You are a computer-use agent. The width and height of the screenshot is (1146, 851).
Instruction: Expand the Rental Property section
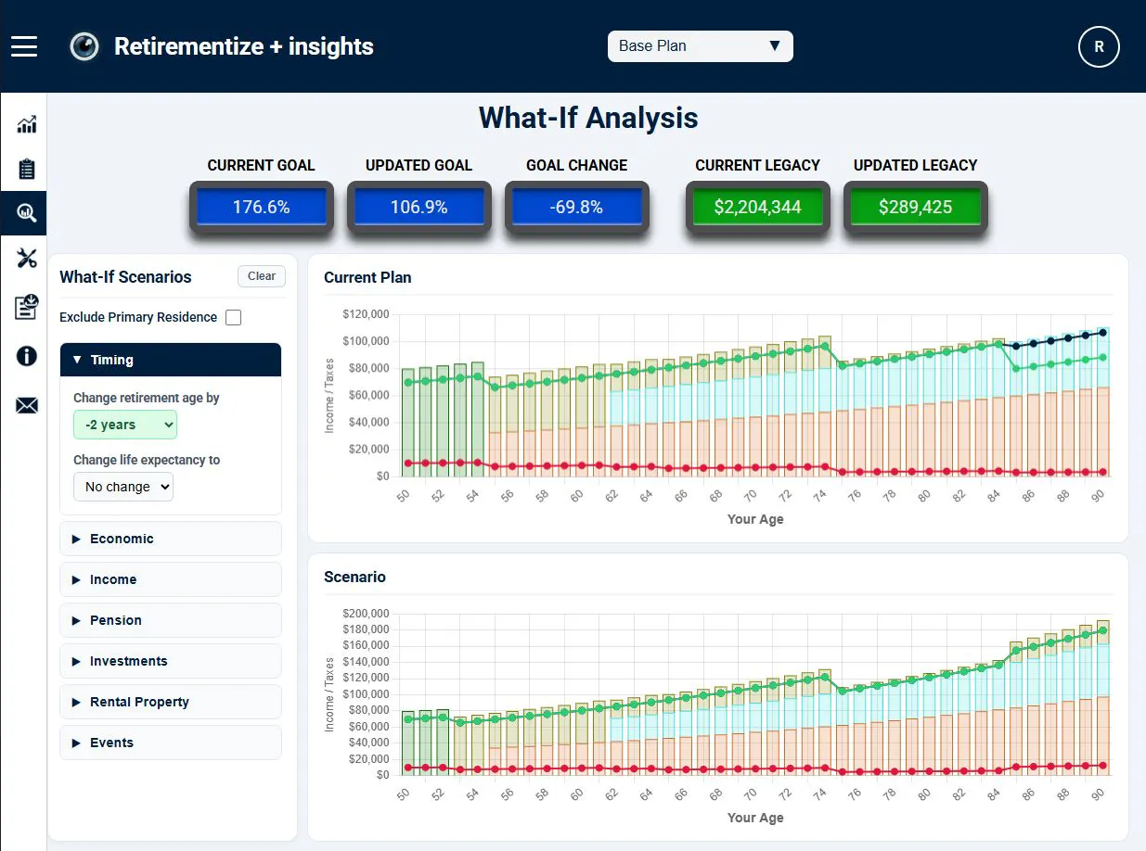171,702
